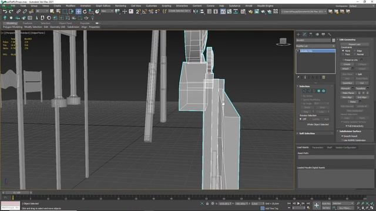Toggle the 3D Snaps icon

[x=139, y=11]
